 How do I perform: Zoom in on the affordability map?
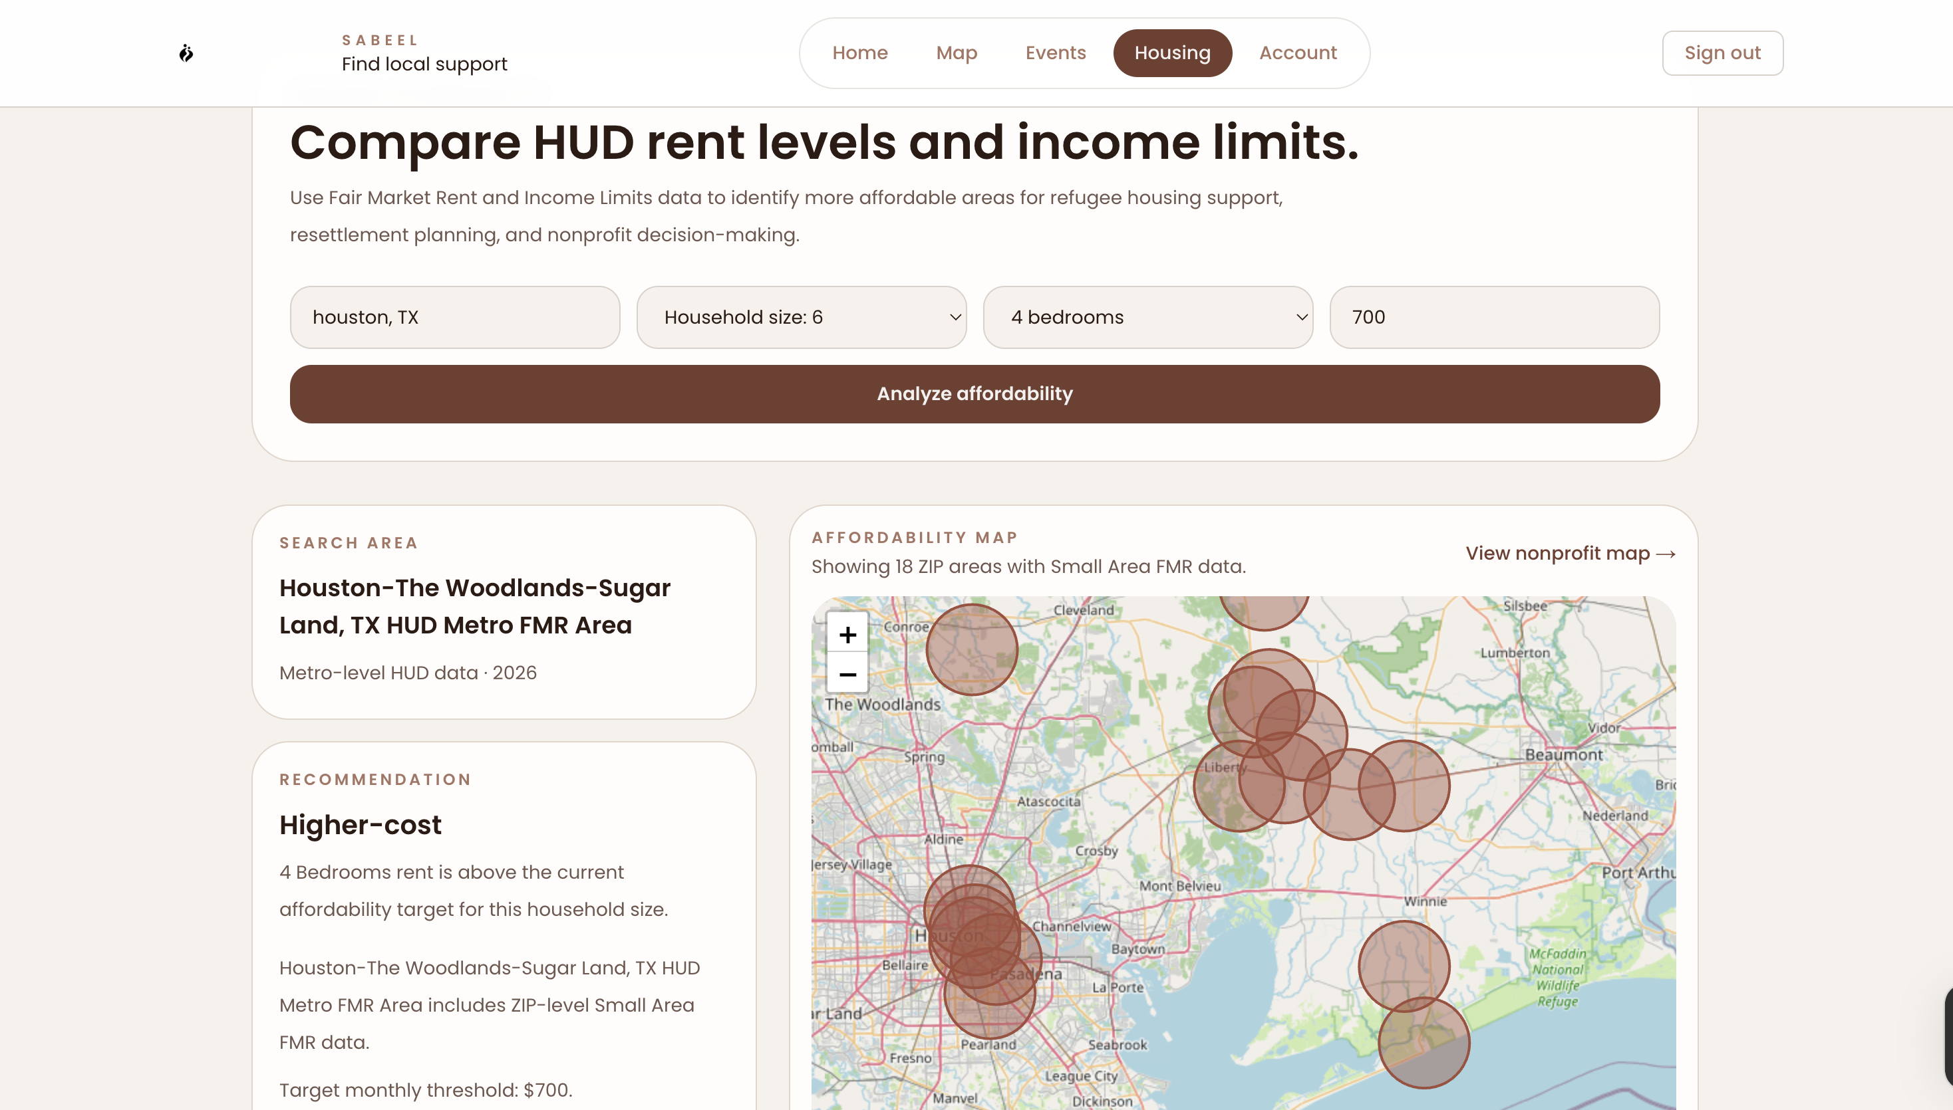pos(847,634)
